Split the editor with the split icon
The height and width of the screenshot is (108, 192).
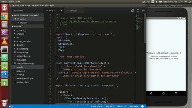(x=138, y=10)
